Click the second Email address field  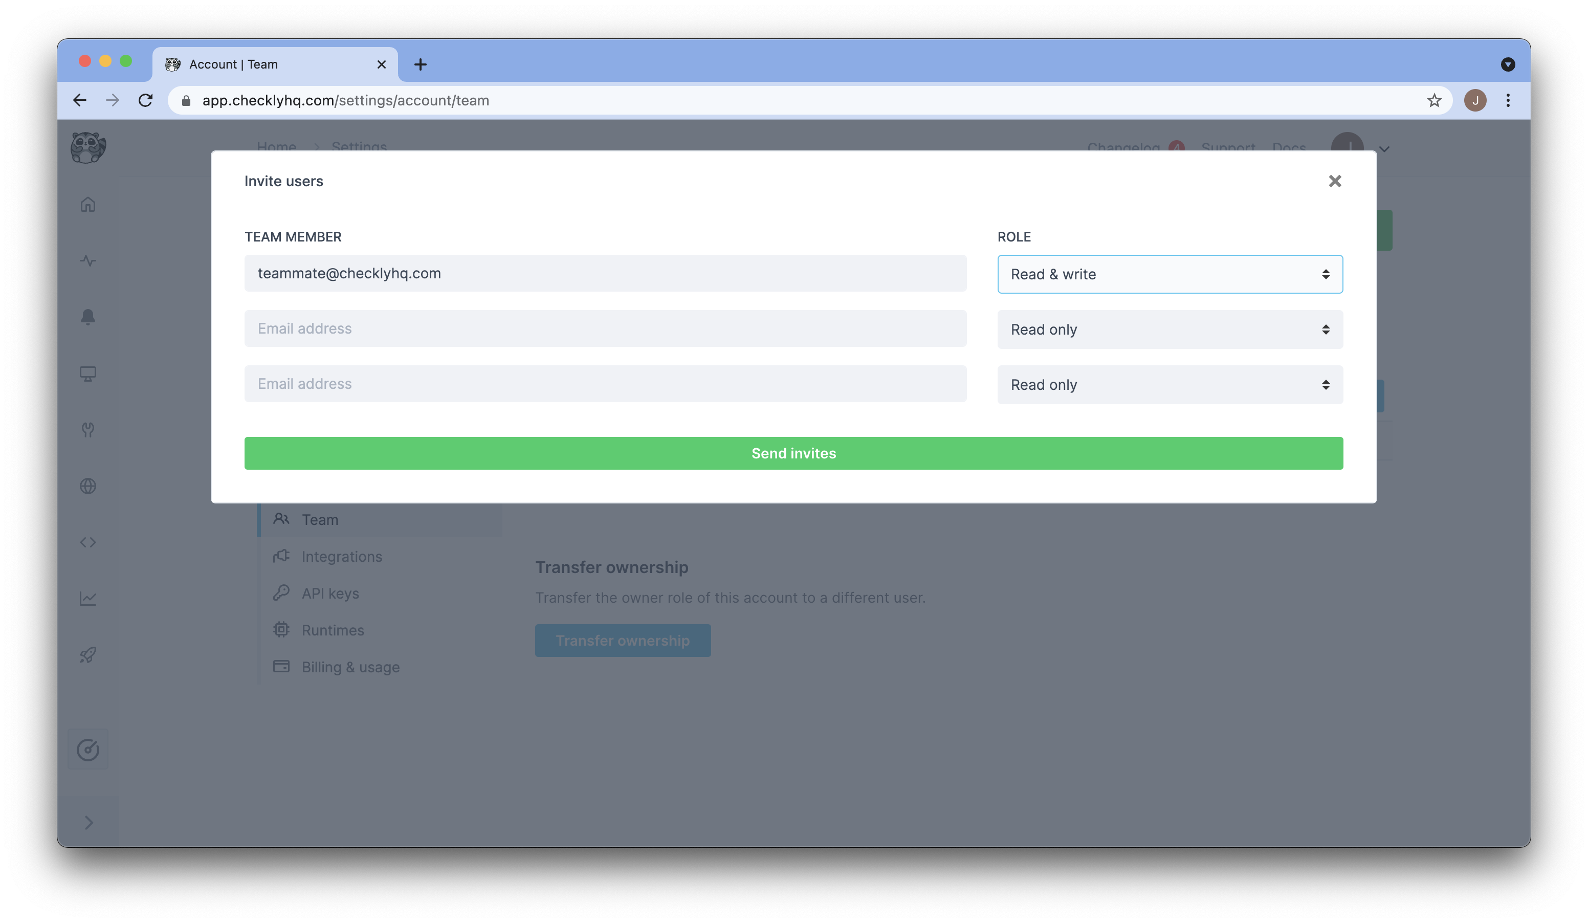(x=605, y=328)
